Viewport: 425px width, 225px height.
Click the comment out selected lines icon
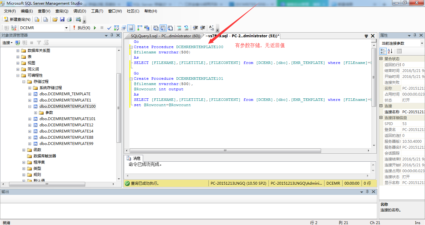point(179,28)
